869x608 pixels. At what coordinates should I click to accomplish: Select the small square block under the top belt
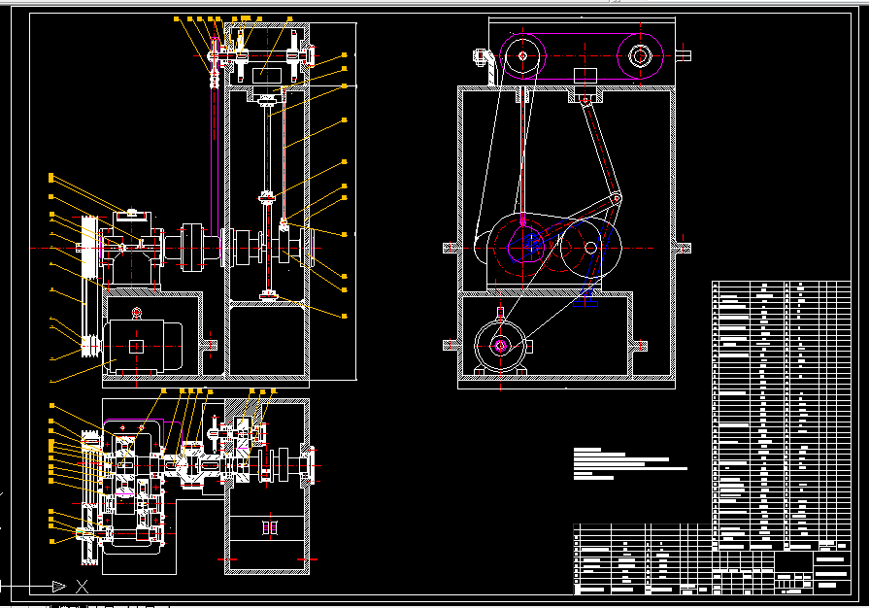pyautogui.click(x=585, y=76)
